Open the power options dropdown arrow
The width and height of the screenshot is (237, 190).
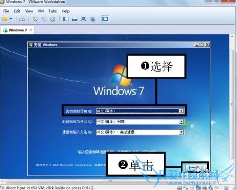(x=11, y=19)
